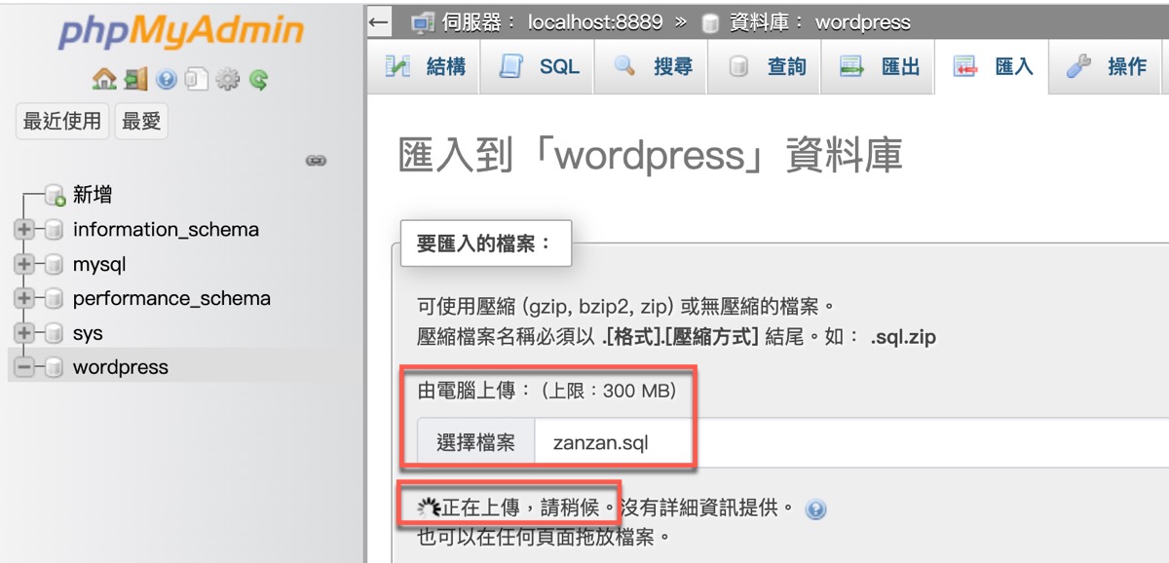The height and width of the screenshot is (563, 1169).
Task: Click the new database icon beside 新增
Action: 55,196
